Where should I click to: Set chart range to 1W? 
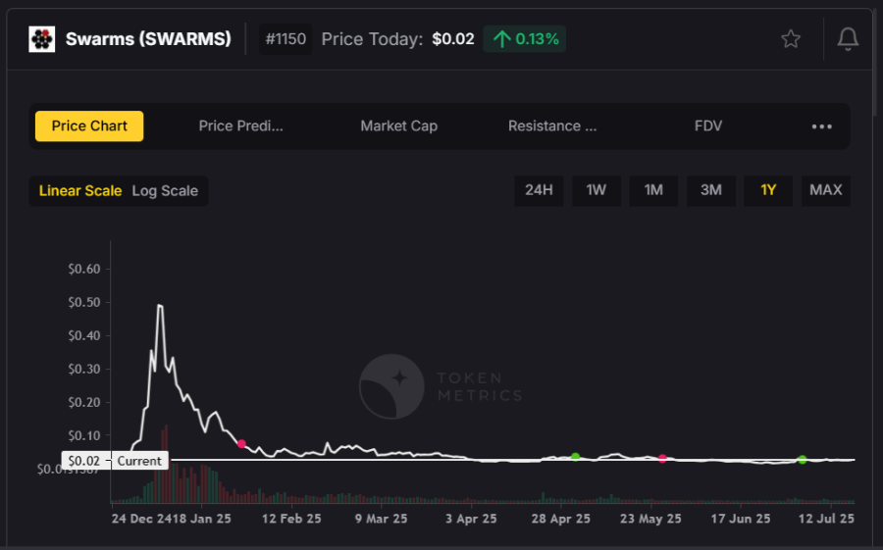[x=597, y=190]
